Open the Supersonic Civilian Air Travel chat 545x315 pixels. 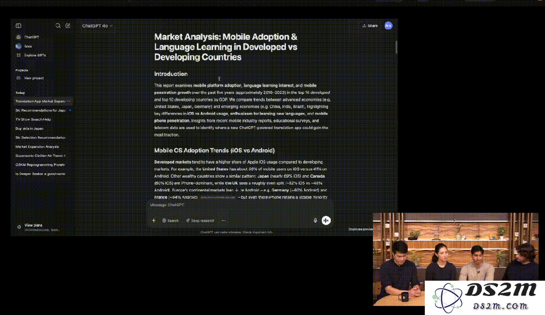40,155
